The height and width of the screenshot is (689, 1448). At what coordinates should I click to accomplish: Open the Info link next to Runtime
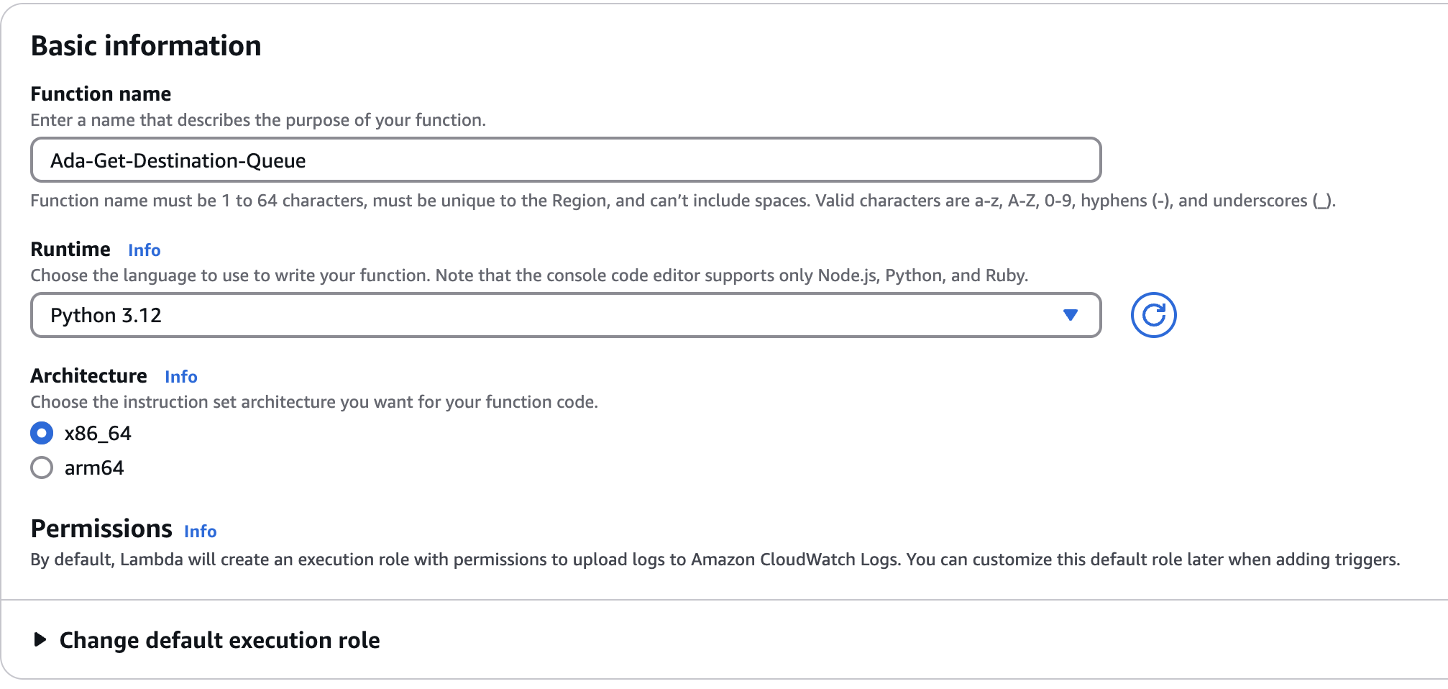tap(144, 250)
